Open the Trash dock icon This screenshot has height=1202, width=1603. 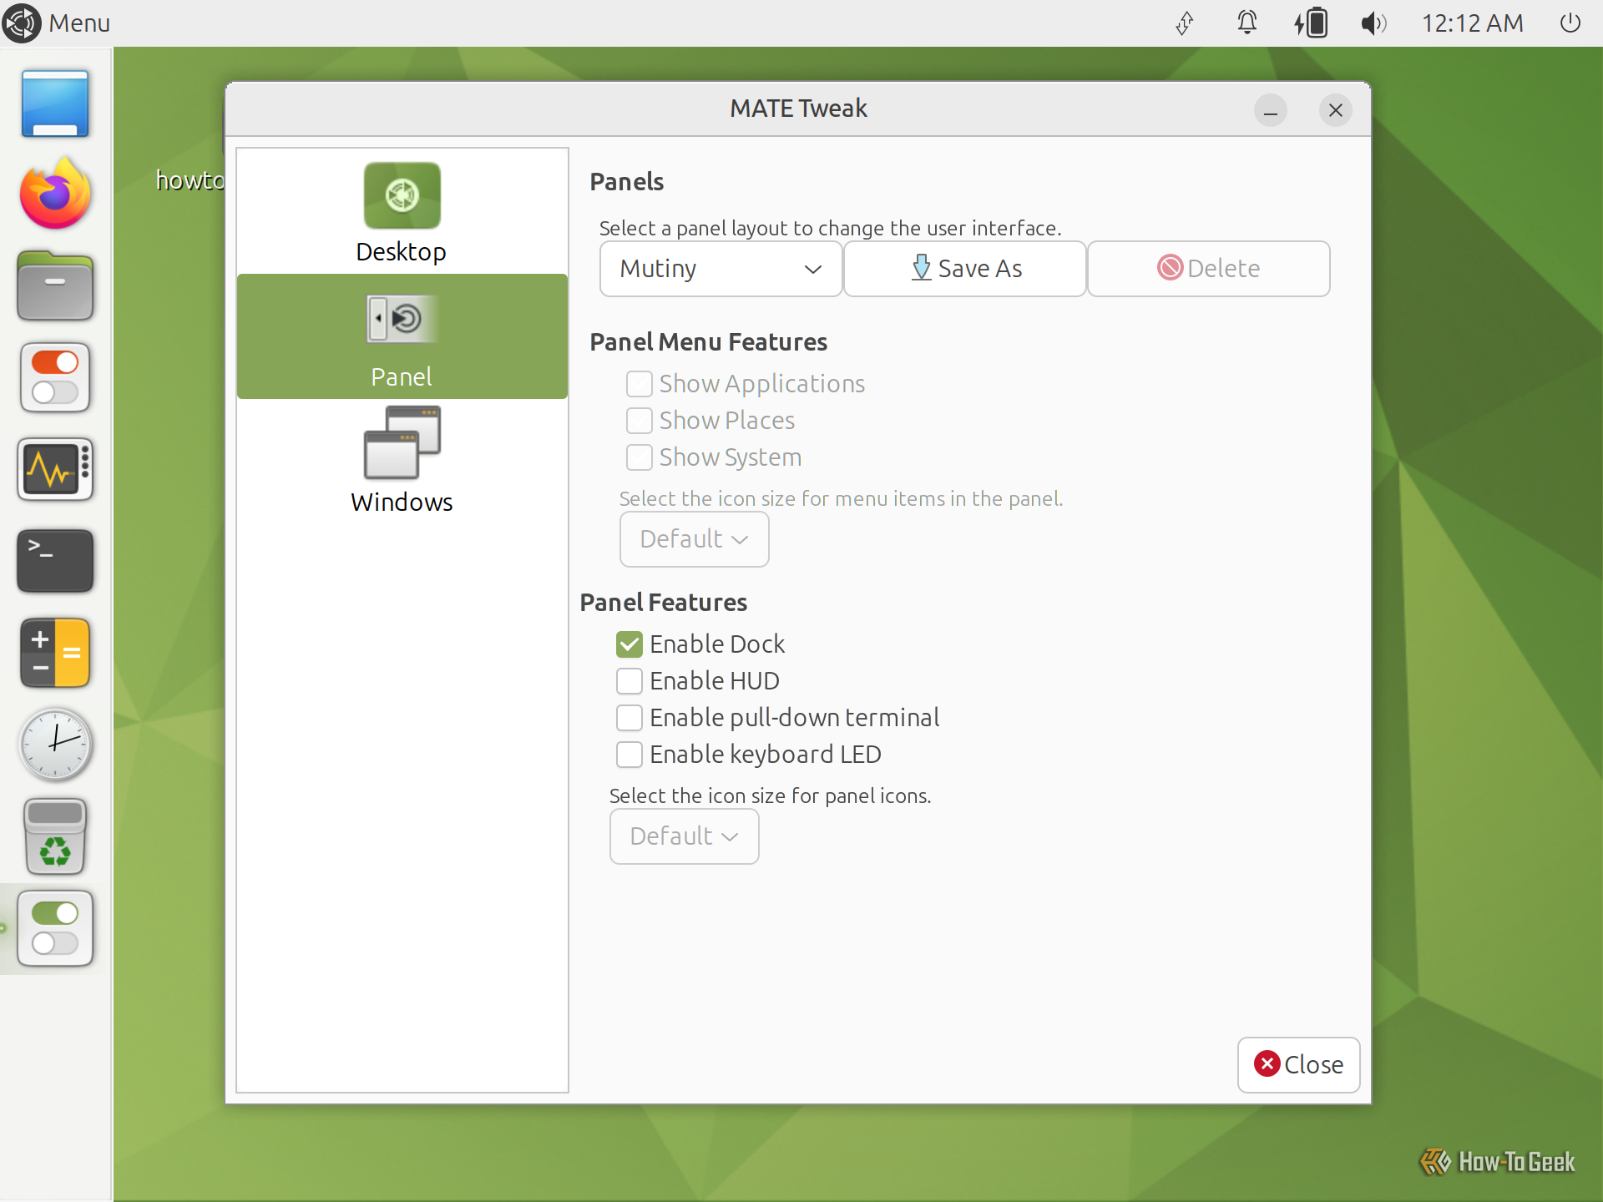tap(55, 836)
